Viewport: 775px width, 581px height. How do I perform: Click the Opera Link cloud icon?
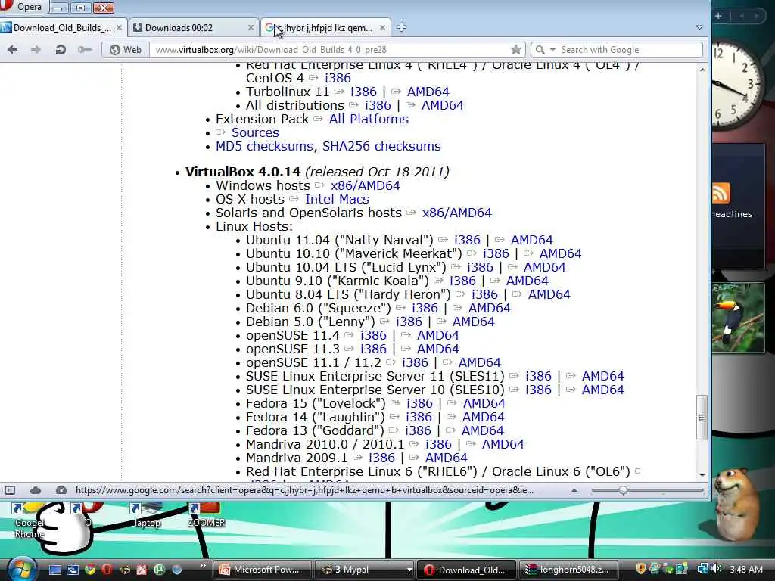tap(36, 490)
